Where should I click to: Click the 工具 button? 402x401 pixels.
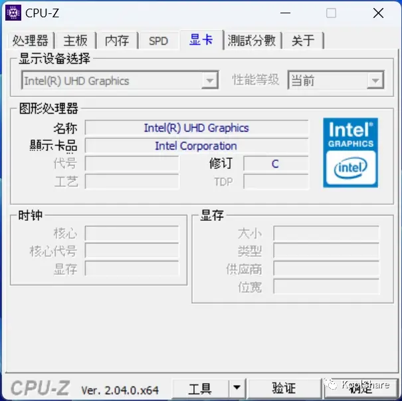(200, 388)
